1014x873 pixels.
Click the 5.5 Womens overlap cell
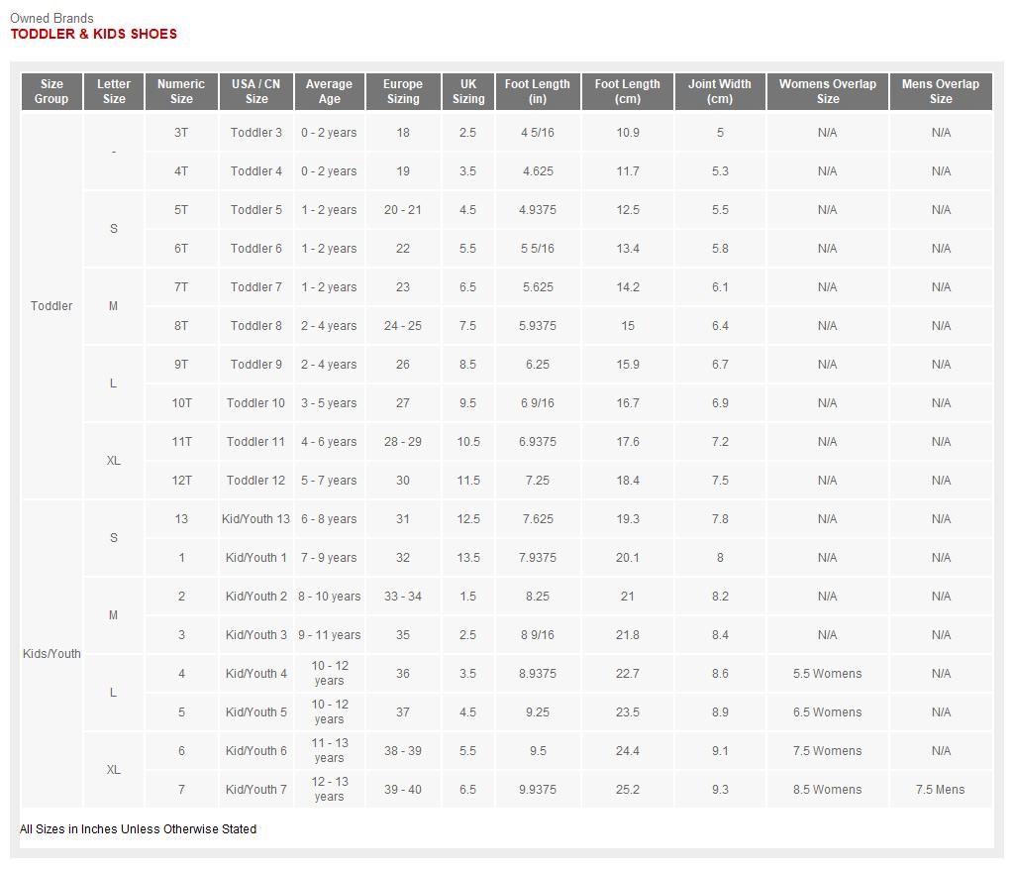click(828, 674)
